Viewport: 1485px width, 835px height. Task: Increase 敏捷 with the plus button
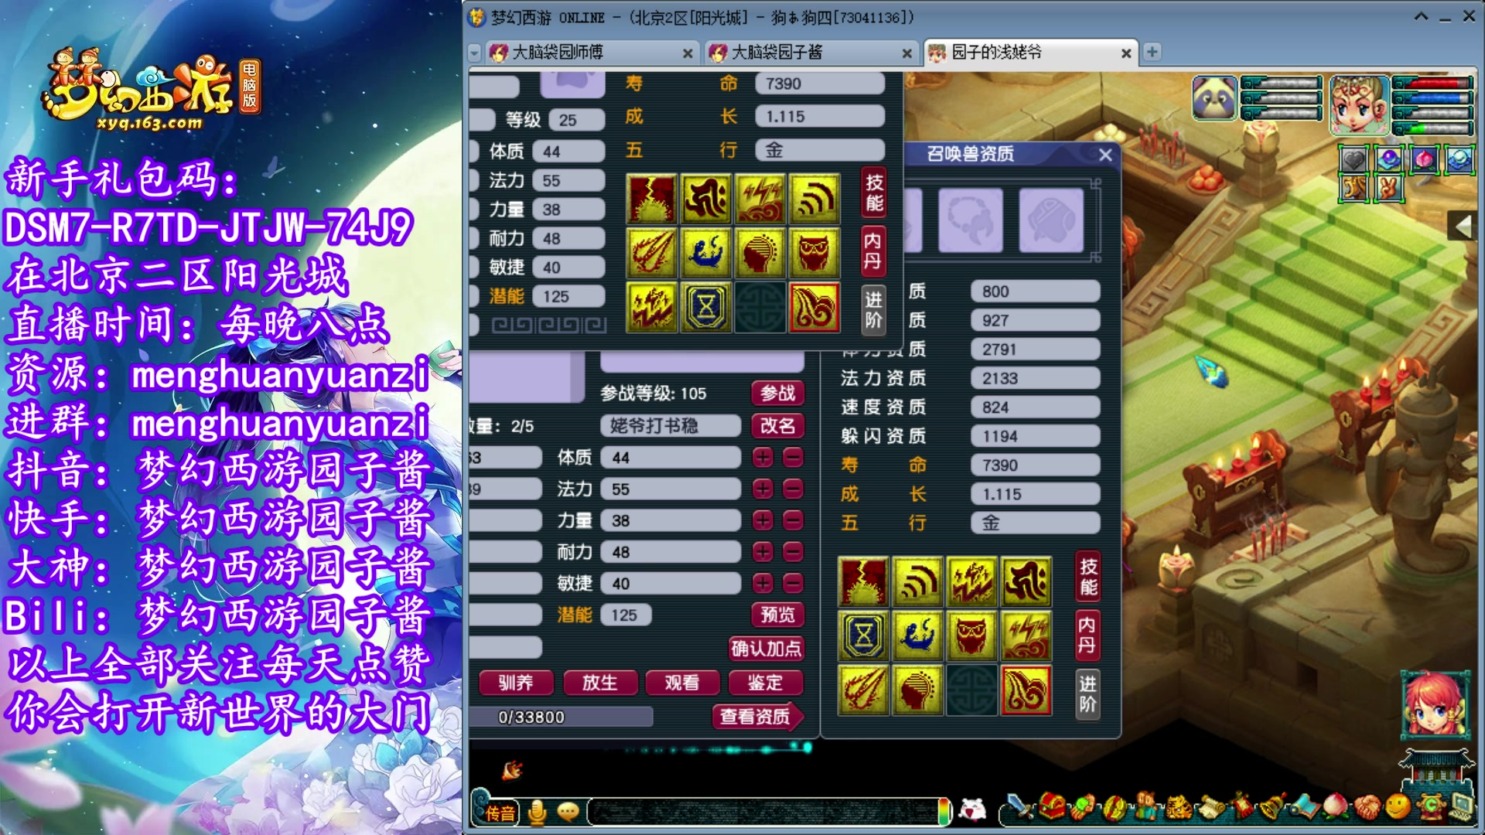point(763,583)
